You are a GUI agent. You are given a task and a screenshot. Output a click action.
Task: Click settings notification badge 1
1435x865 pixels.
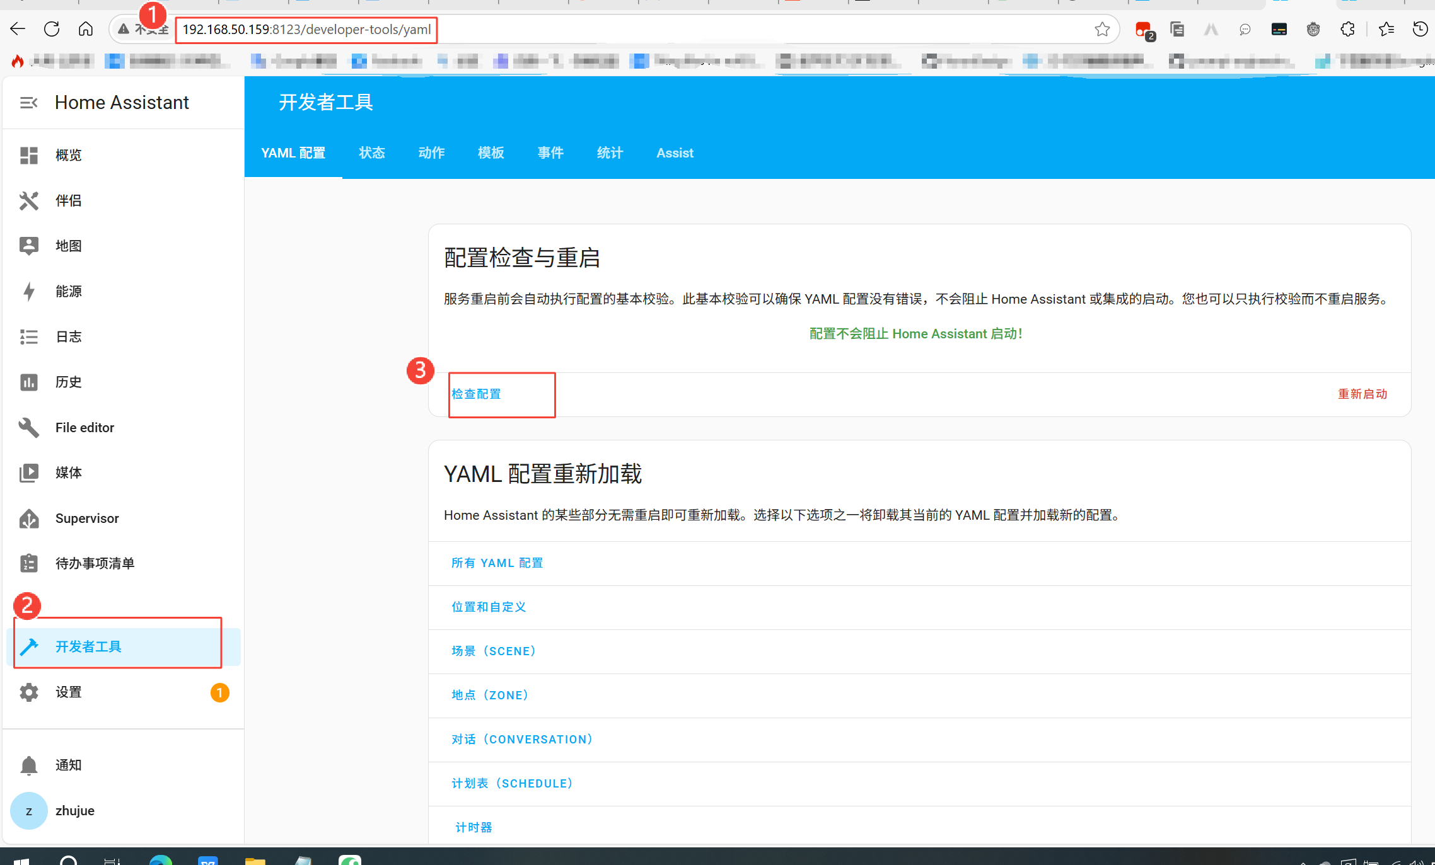pyautogui.click(x=219, y=692)
